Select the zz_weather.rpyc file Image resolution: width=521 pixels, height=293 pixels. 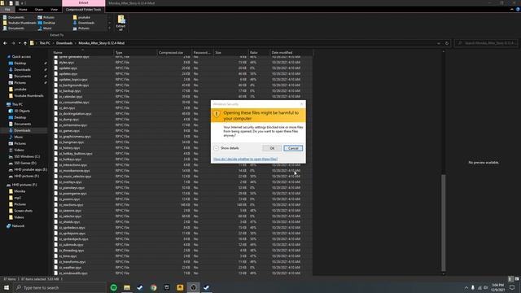(70, 268)
